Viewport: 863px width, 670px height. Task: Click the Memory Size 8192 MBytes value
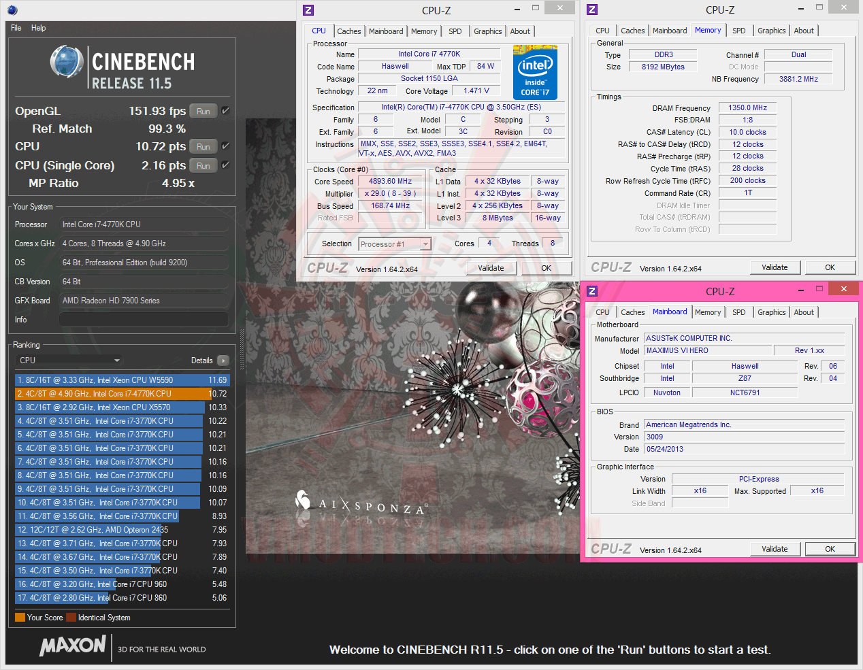click(663, 67)
